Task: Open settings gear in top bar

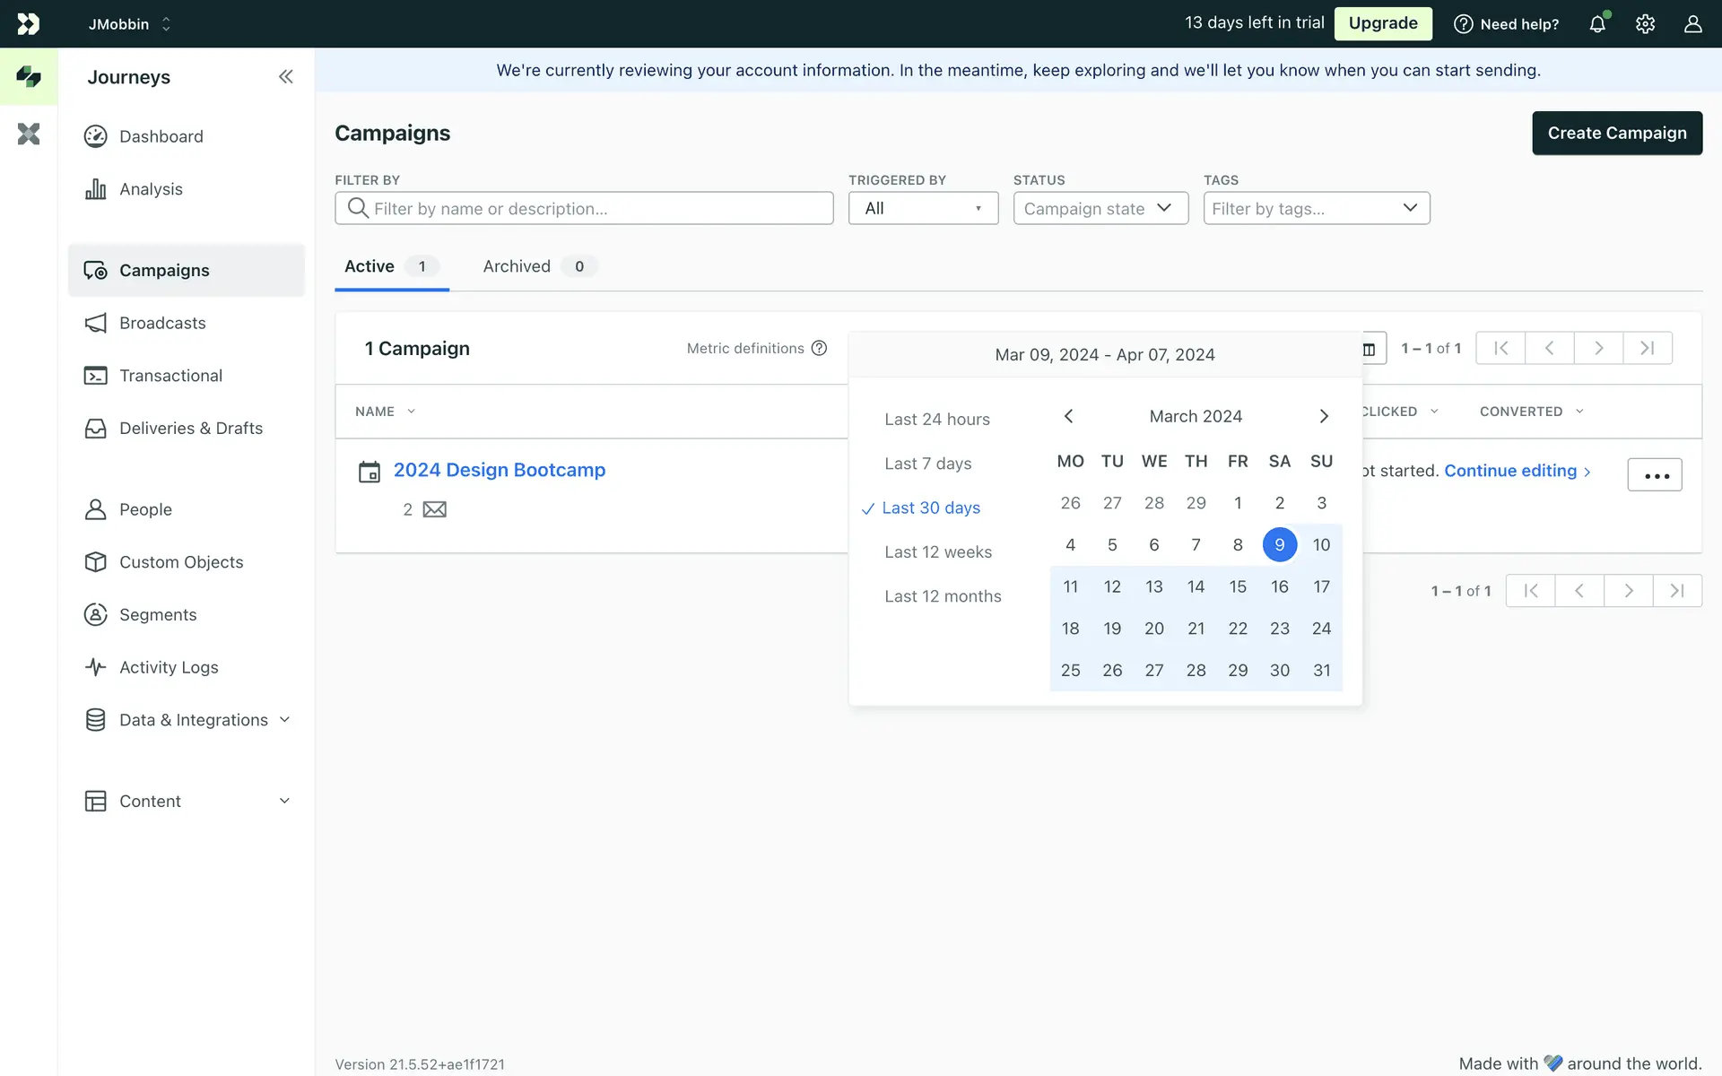Action: (1645, 24)
